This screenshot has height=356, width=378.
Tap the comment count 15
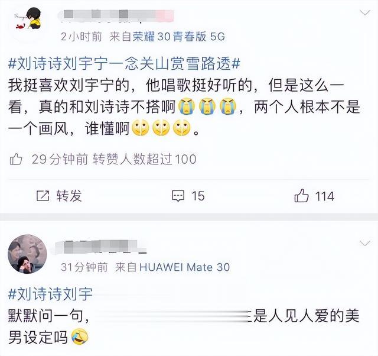(x=198, y=196)
